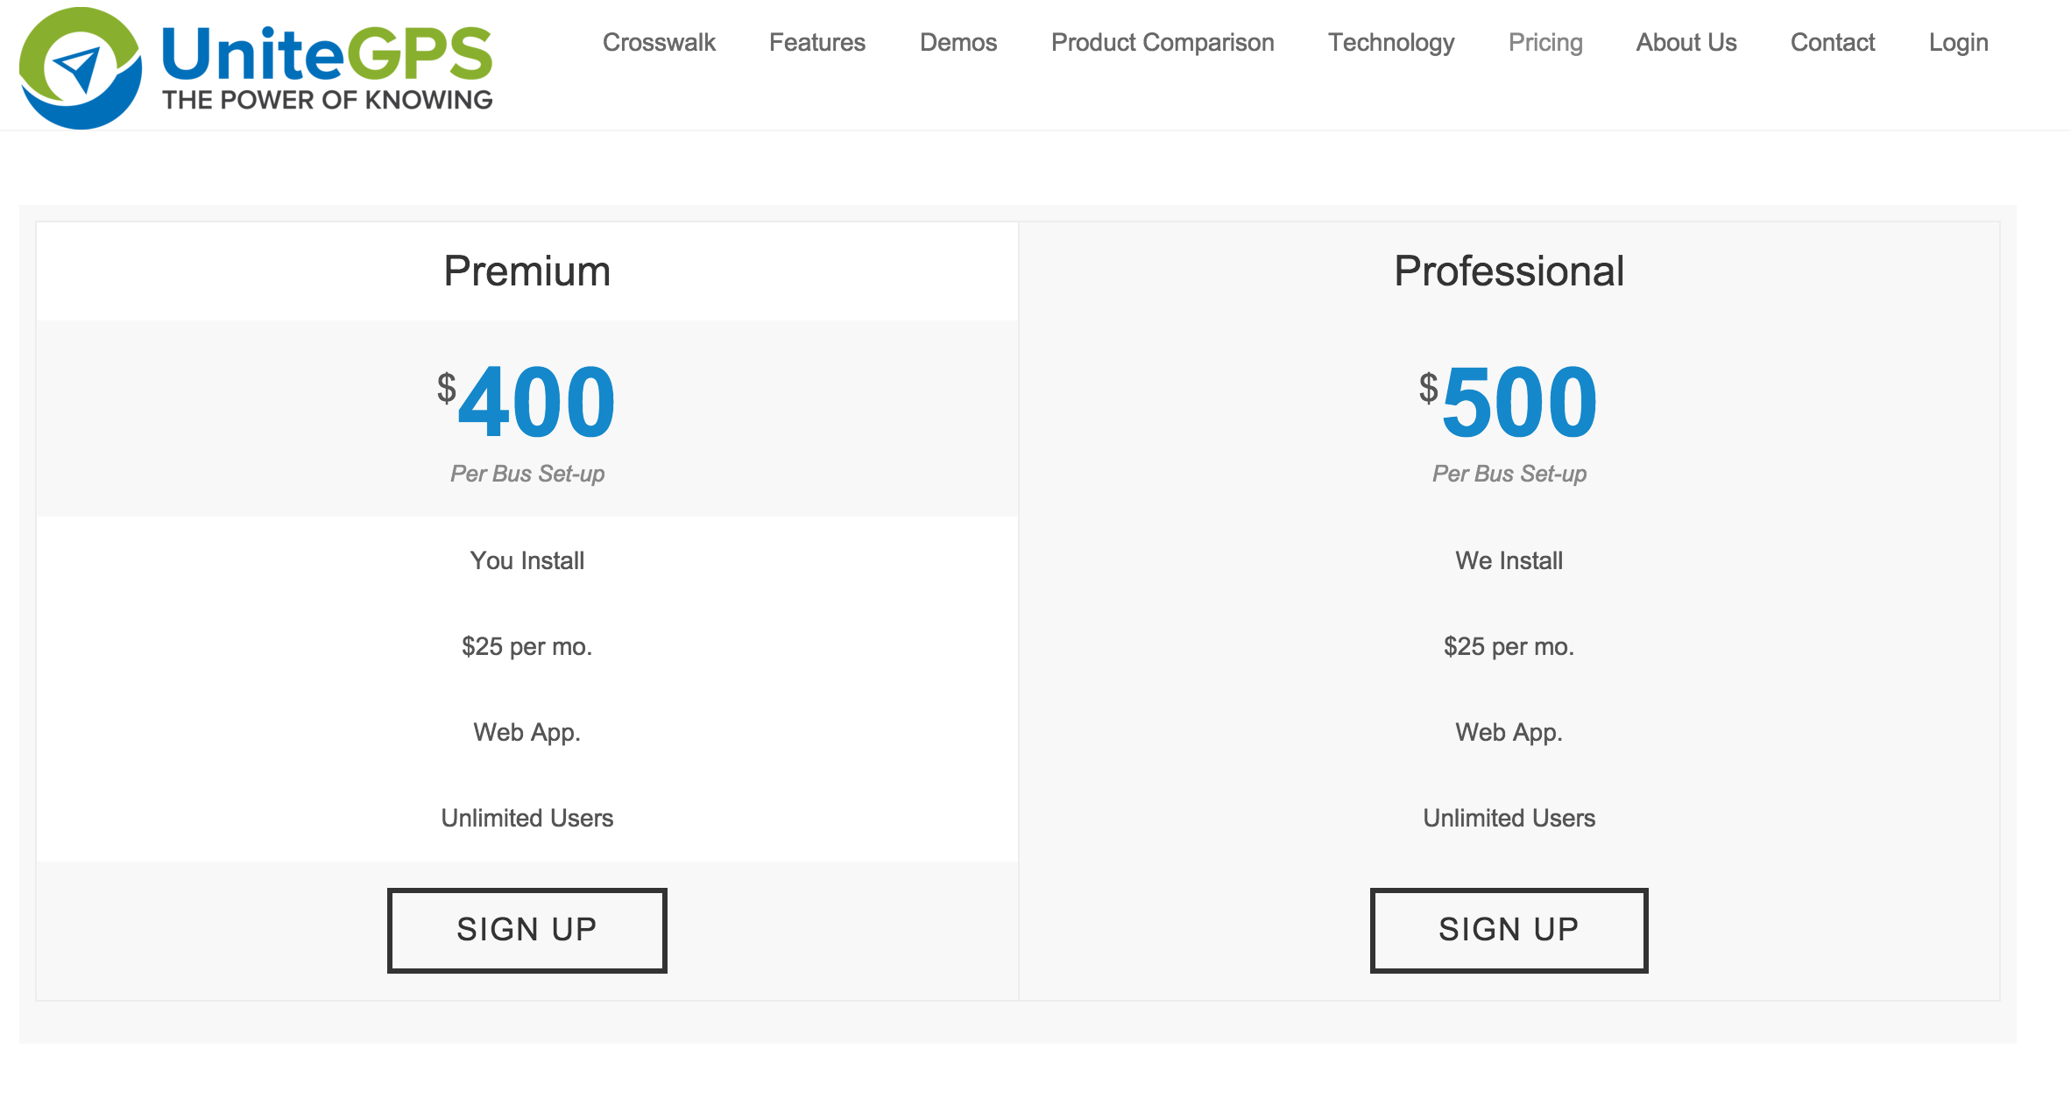Open the Demos navigation link
Screen dimensions: 2071x1098
pyautogui.click(x=958, y=42)
